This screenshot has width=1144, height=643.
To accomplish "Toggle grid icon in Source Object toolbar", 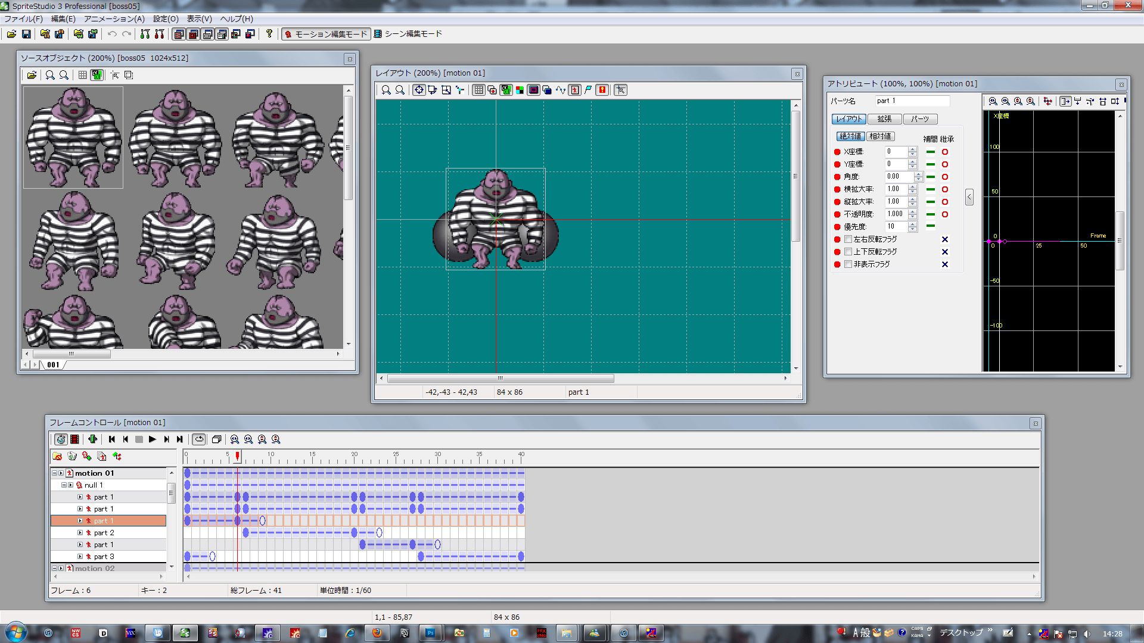I will coord(82,75).
